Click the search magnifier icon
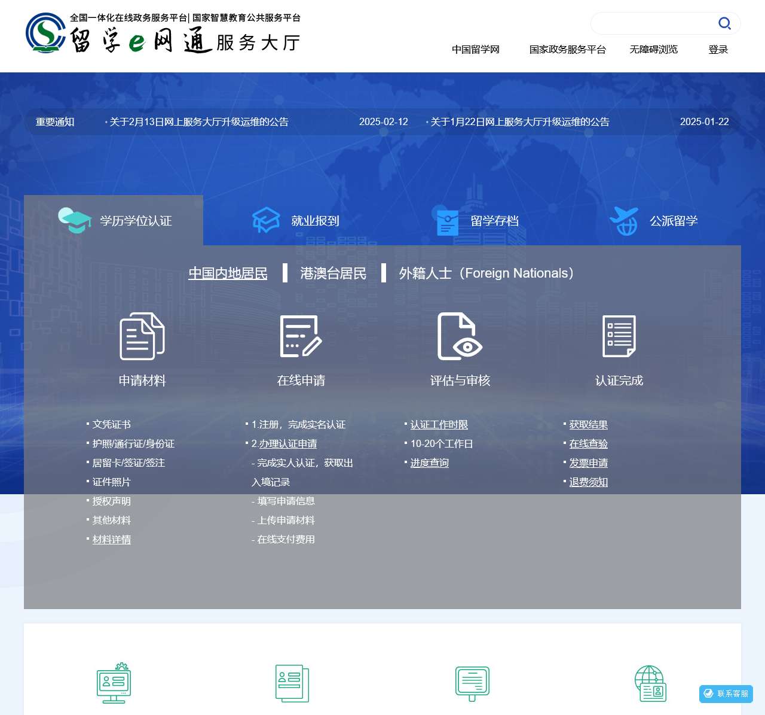This screenshot has height=715, width=765. tap(724, 23)
